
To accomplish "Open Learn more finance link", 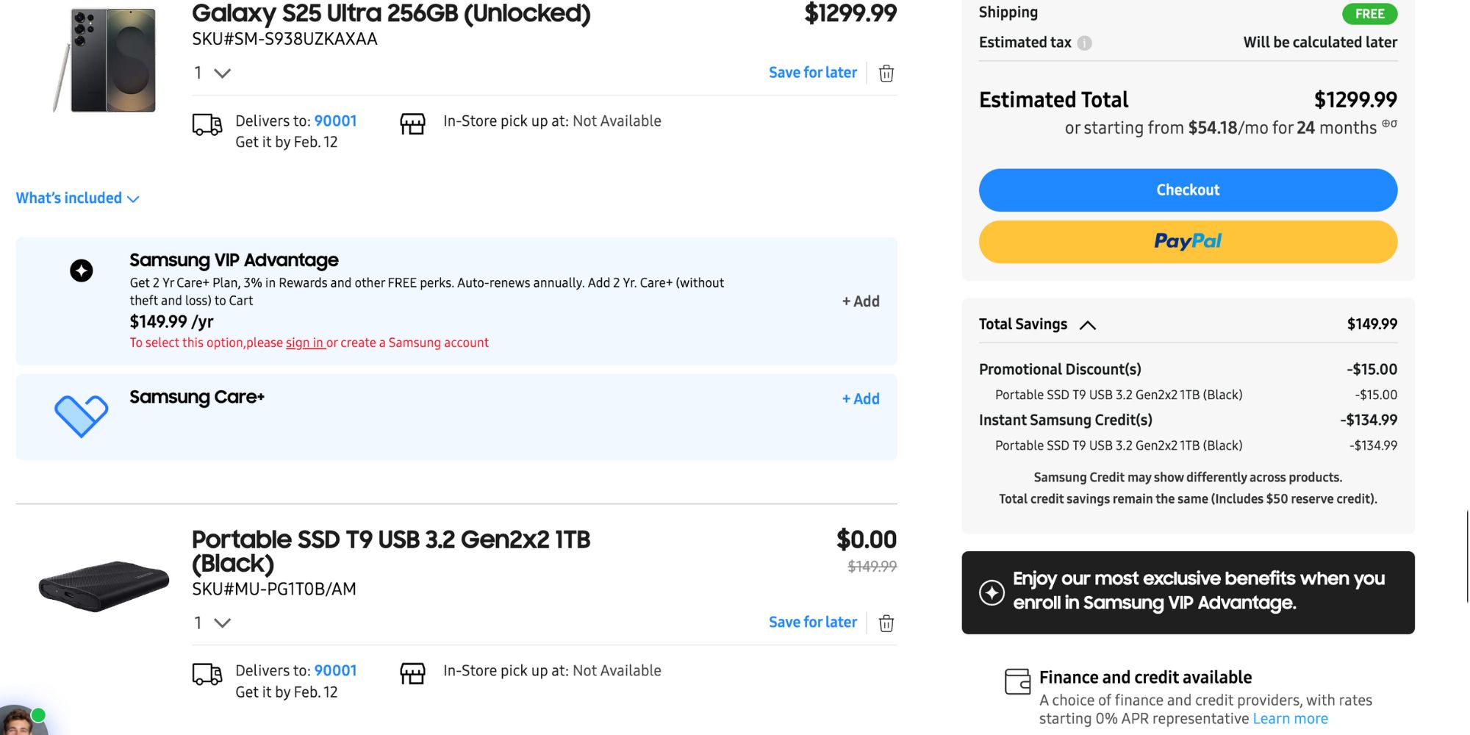I will [x=1290, y=719].
